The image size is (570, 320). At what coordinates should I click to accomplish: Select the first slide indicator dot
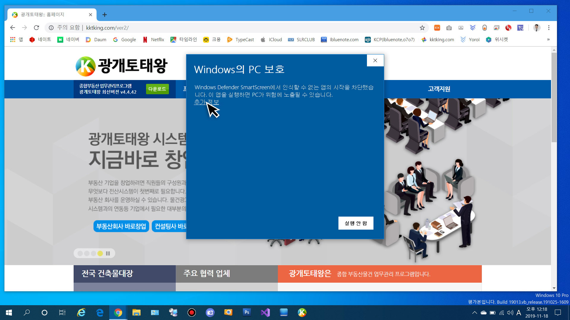click(x=80, y=253)
